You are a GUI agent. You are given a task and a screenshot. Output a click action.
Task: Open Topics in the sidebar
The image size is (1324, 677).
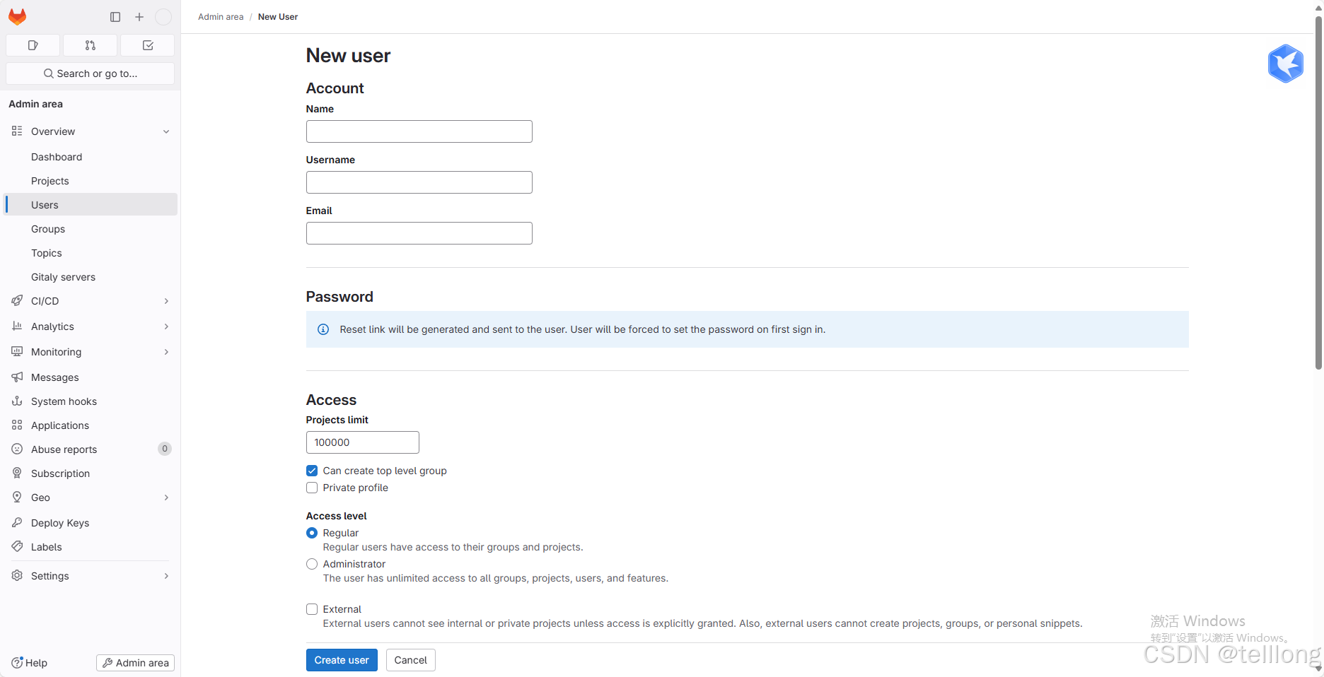pos(91,253)
